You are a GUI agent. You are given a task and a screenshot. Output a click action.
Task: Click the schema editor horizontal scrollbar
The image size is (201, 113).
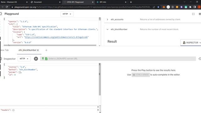click(x=50, y=45)
